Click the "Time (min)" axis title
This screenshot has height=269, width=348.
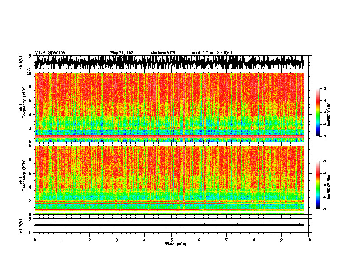click(176, 244)
